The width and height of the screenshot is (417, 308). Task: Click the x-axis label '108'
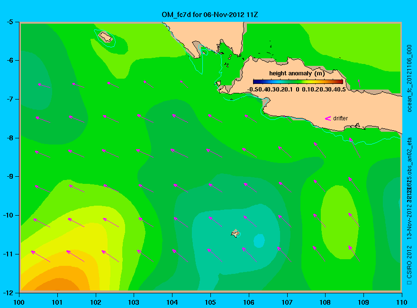click(x=325, y=302)
